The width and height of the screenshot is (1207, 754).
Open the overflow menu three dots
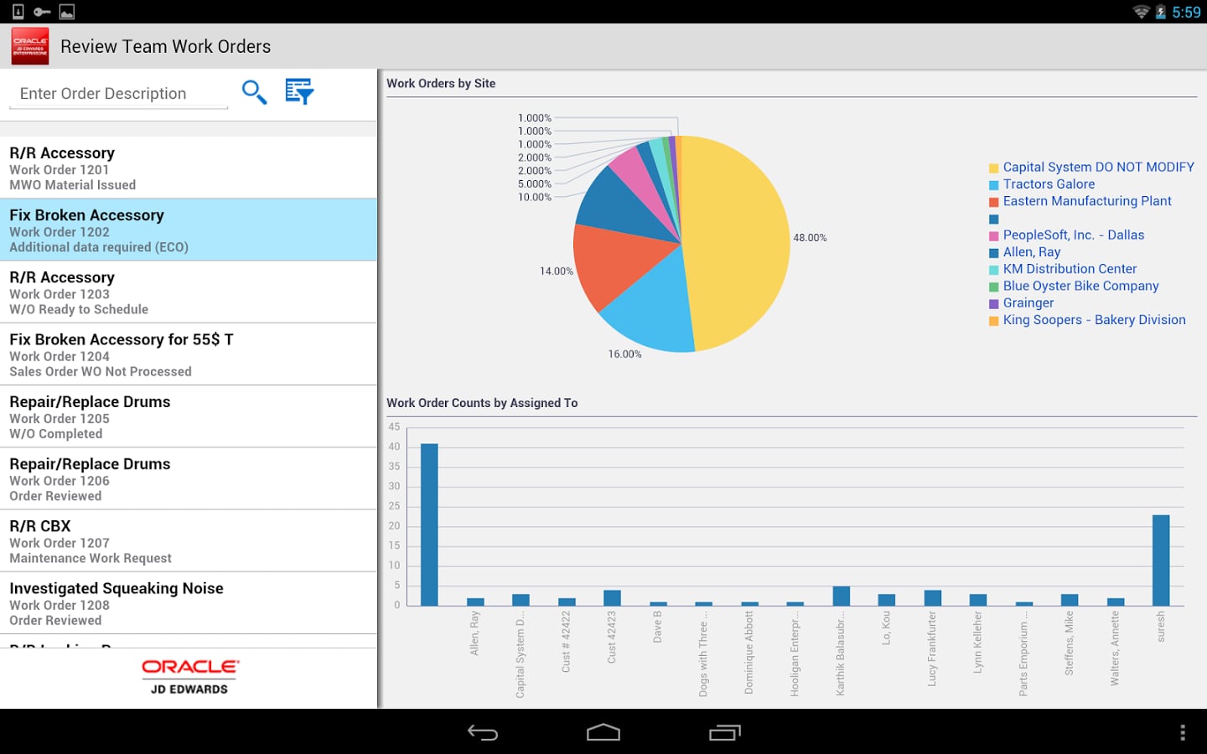[1183, 733]
